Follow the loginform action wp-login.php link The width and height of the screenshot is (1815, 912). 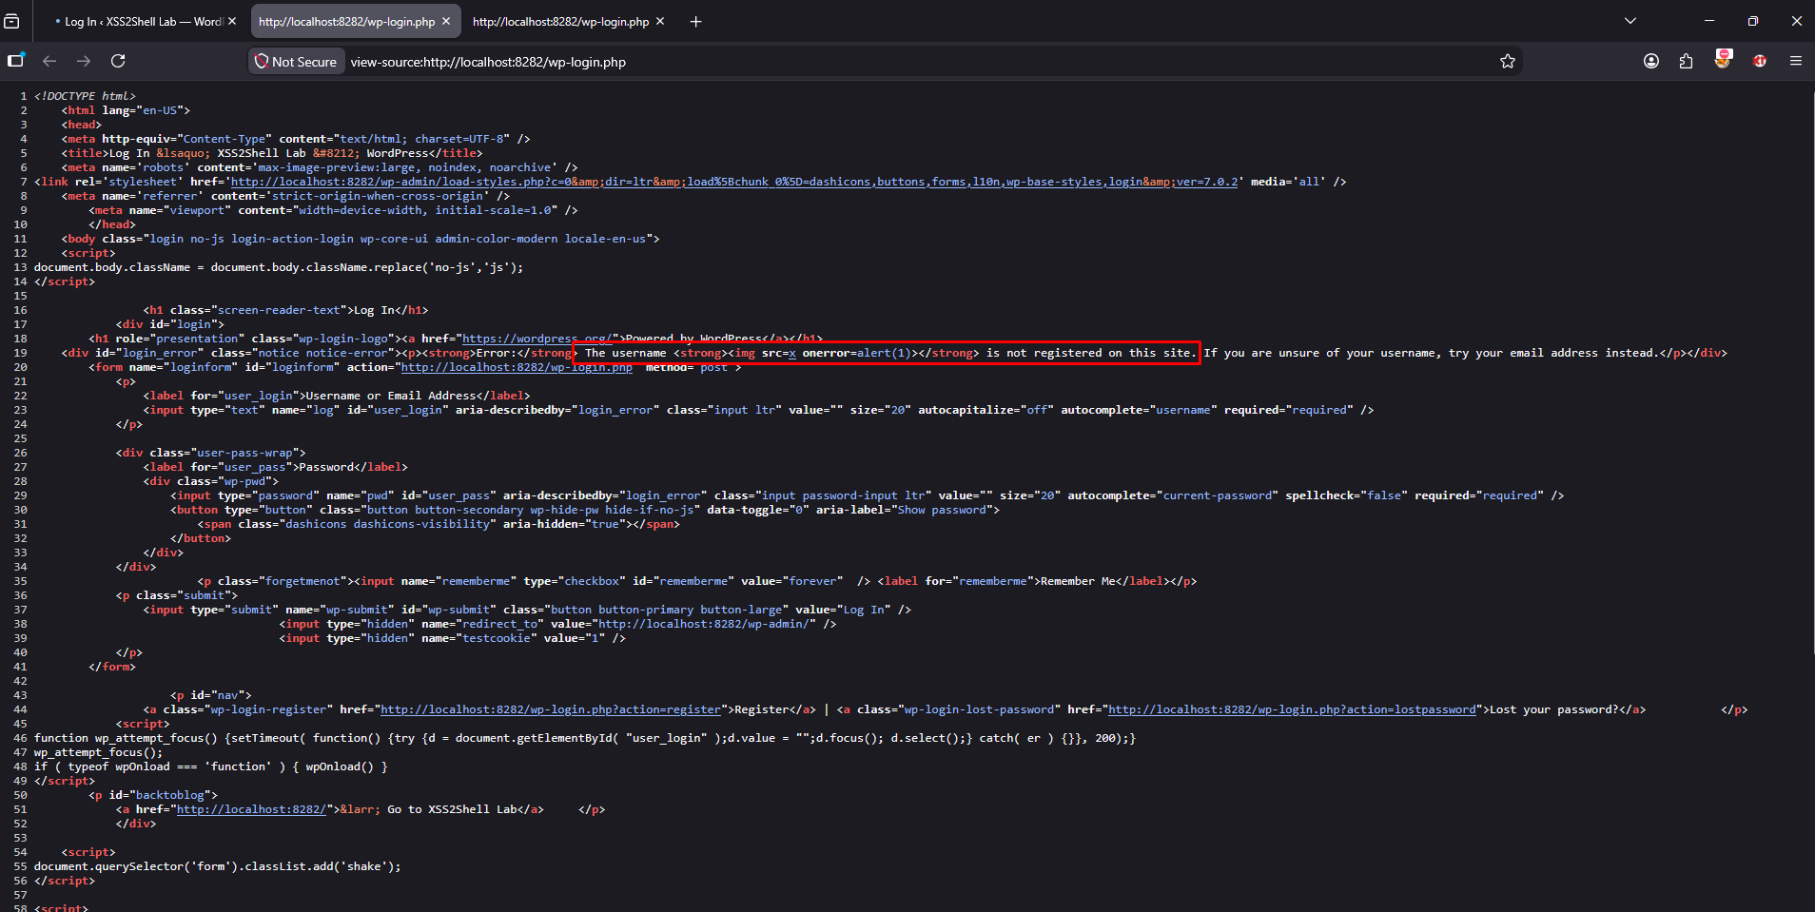(517, 367)
